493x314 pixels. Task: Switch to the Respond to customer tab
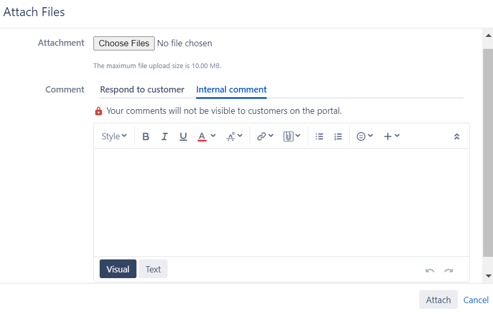coord(142,89)
